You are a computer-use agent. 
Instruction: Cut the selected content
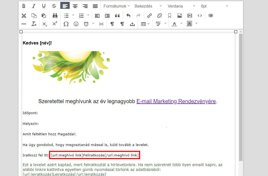tap(24, 16)
